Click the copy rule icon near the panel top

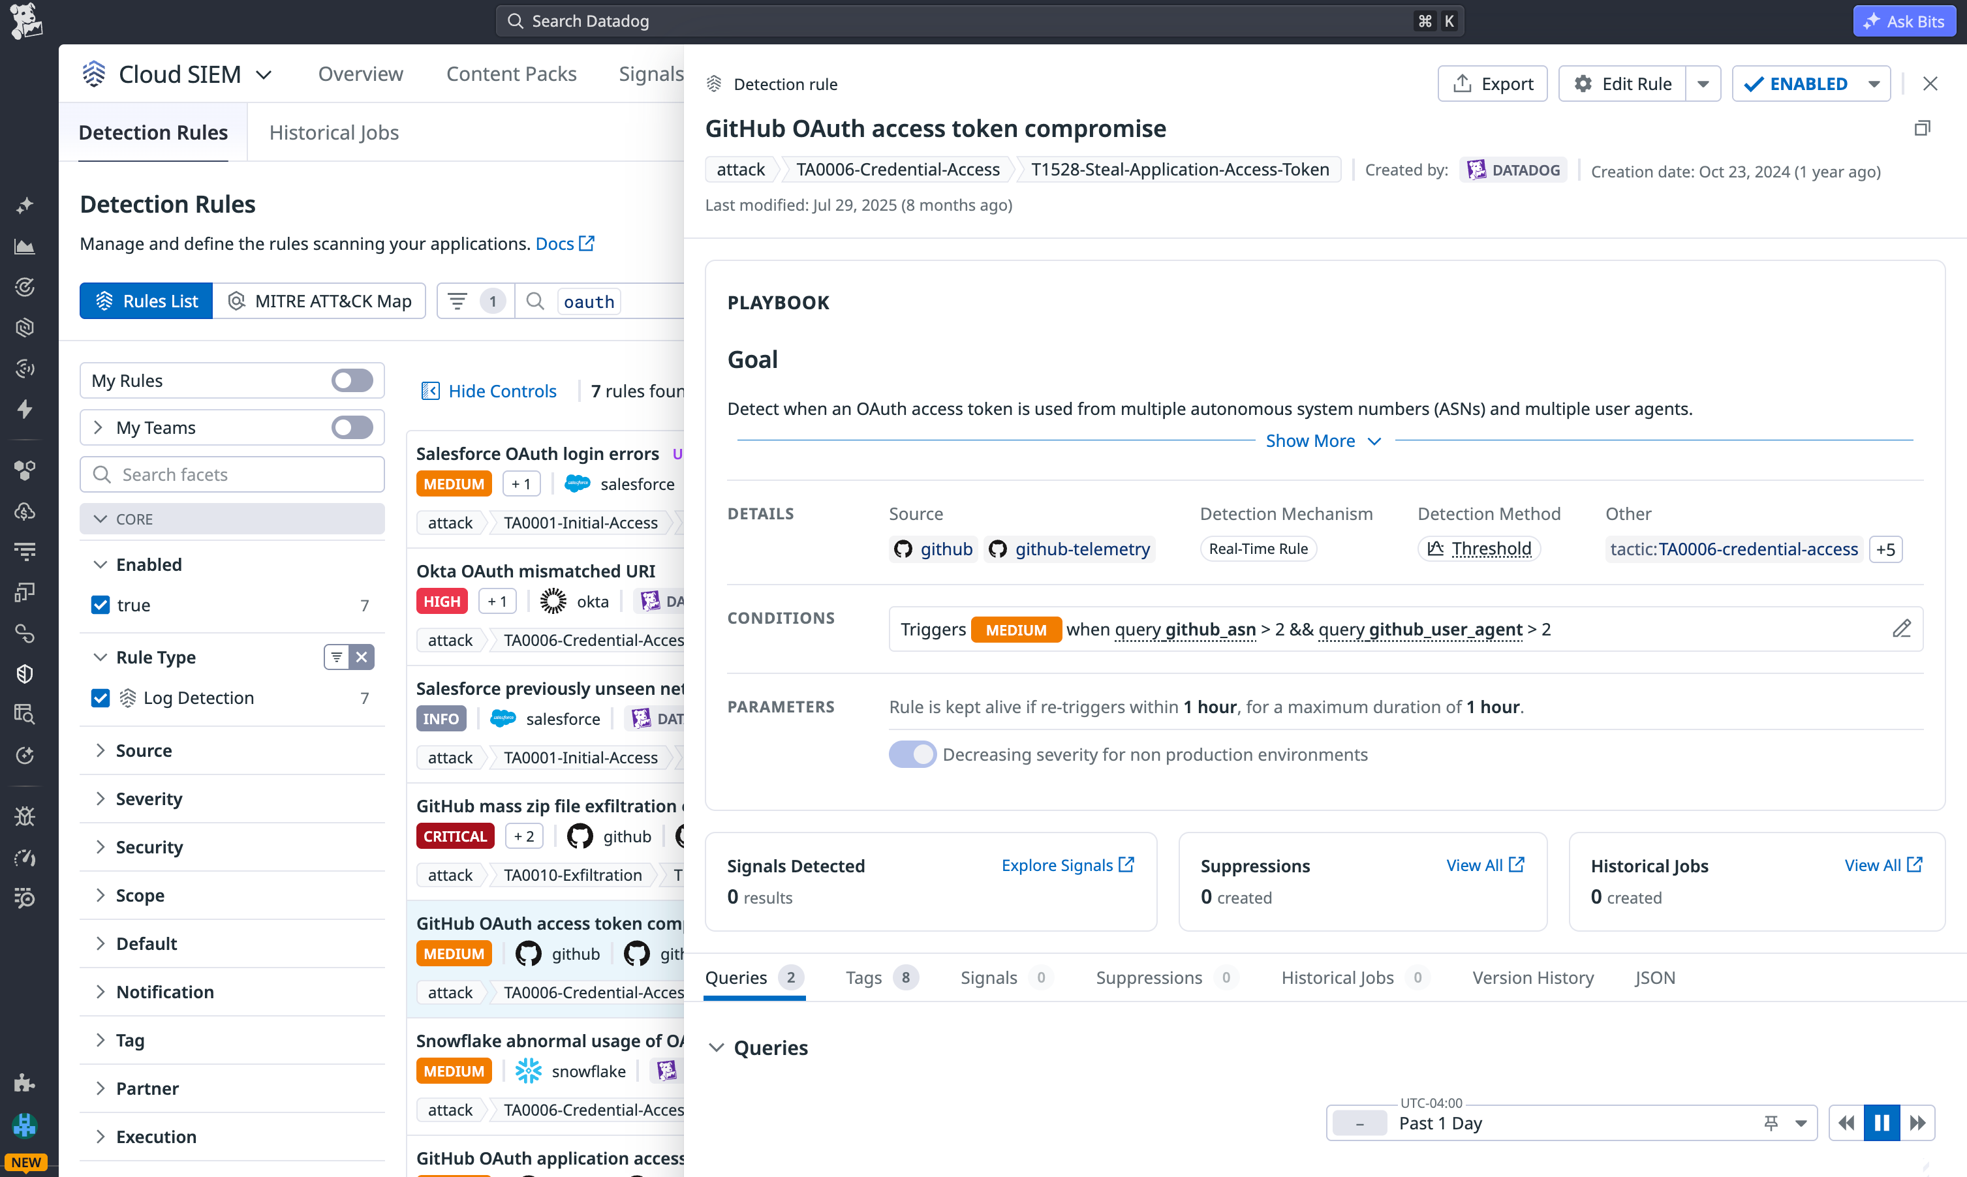[x=1923, y=128]
